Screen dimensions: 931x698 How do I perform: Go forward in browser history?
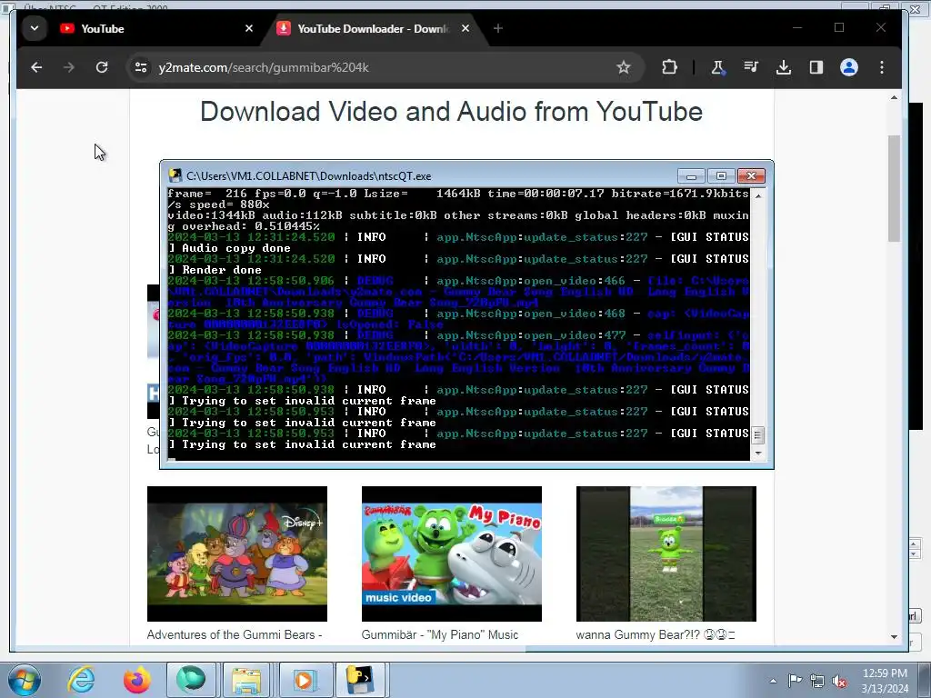click(69, 67)
